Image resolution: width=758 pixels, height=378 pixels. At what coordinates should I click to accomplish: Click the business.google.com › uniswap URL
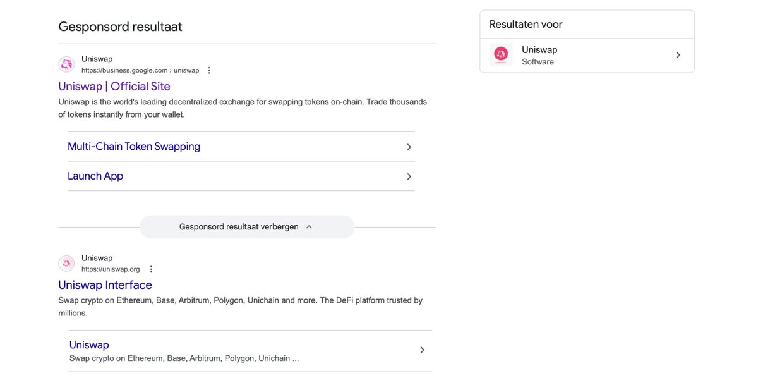point(140,70)
